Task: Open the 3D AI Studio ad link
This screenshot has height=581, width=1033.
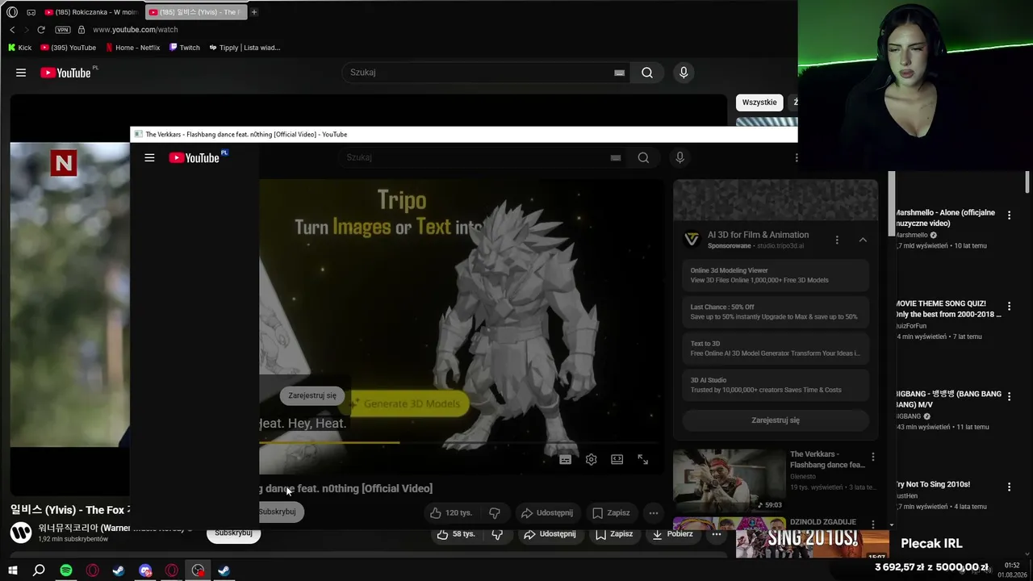Action: (776, 385)
